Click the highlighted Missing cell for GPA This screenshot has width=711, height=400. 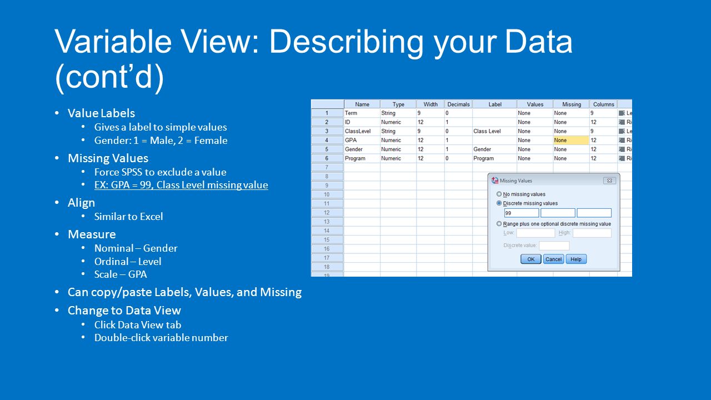tap(572, 140)
